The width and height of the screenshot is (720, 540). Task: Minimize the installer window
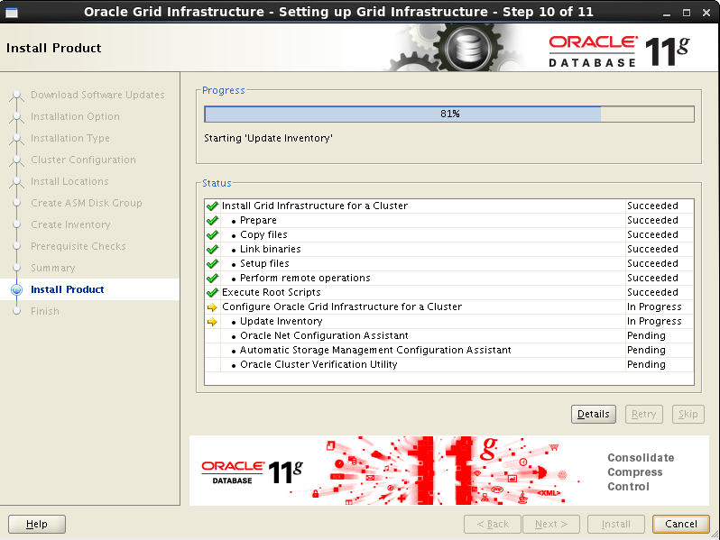click(x=667, y=13)
